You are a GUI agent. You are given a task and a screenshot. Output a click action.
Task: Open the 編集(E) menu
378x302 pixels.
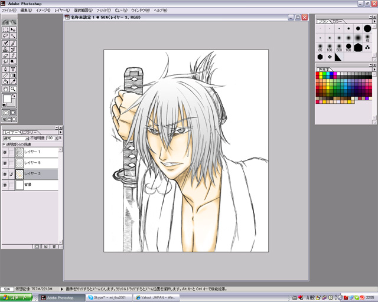tap(26, 11)
